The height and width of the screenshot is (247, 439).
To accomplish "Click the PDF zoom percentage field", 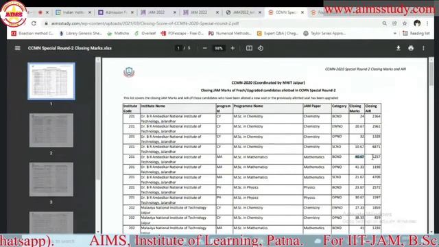I will point(218,48).
